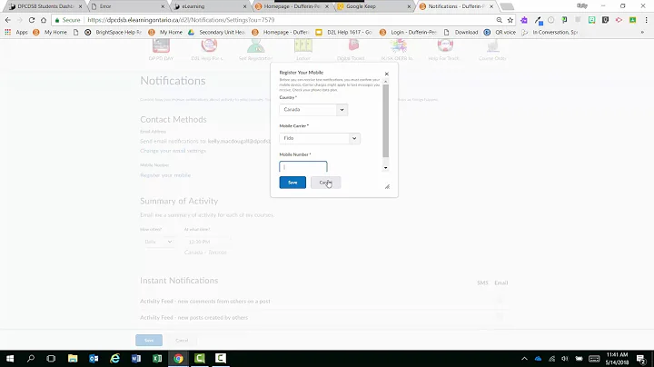The width and height of the screenshot is (654, 367).
Task: Switch to the eLearning tab
Action: pyautogui.click(x=210, y=6)
